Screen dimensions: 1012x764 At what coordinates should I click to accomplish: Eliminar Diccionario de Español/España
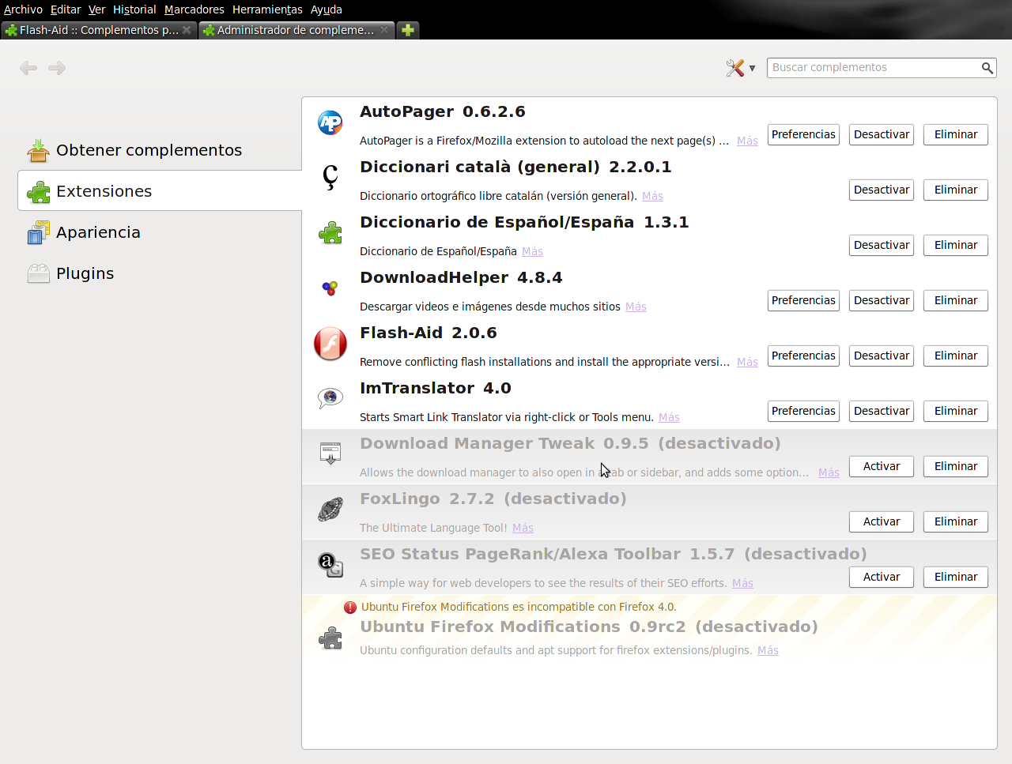coord(956,245)
